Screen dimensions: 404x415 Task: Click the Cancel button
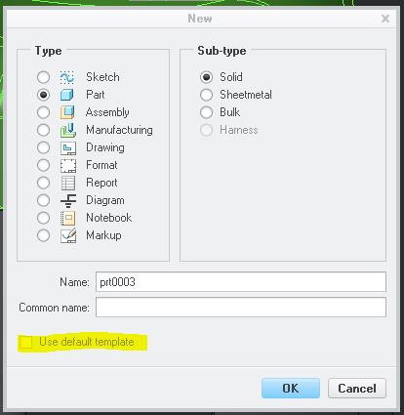point(357,388)
